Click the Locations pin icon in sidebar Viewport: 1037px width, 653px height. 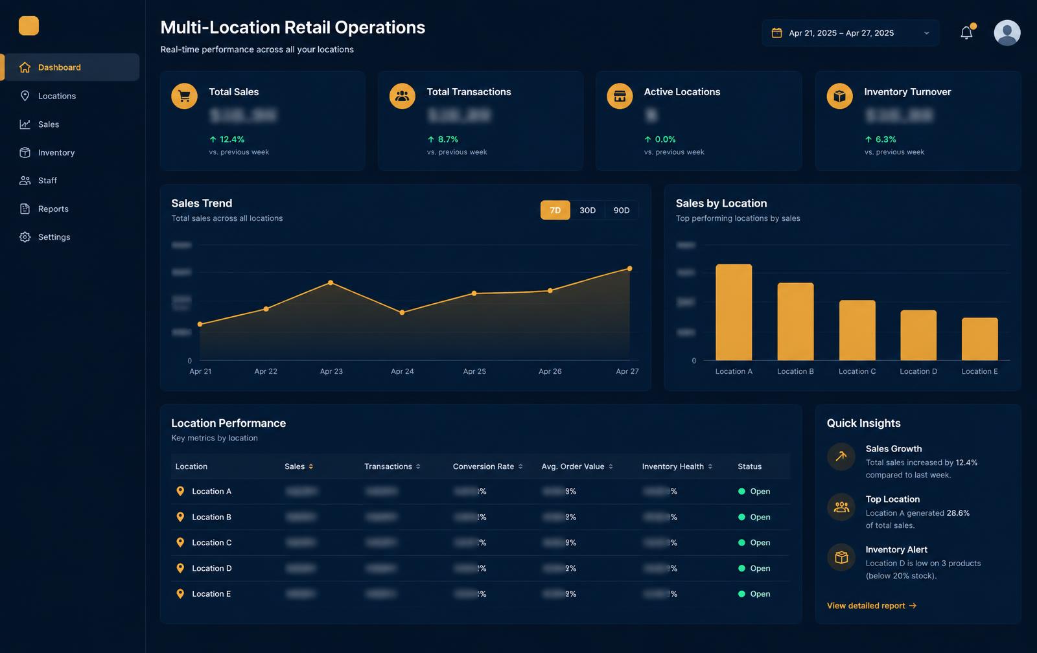click(x=25, y=96)
